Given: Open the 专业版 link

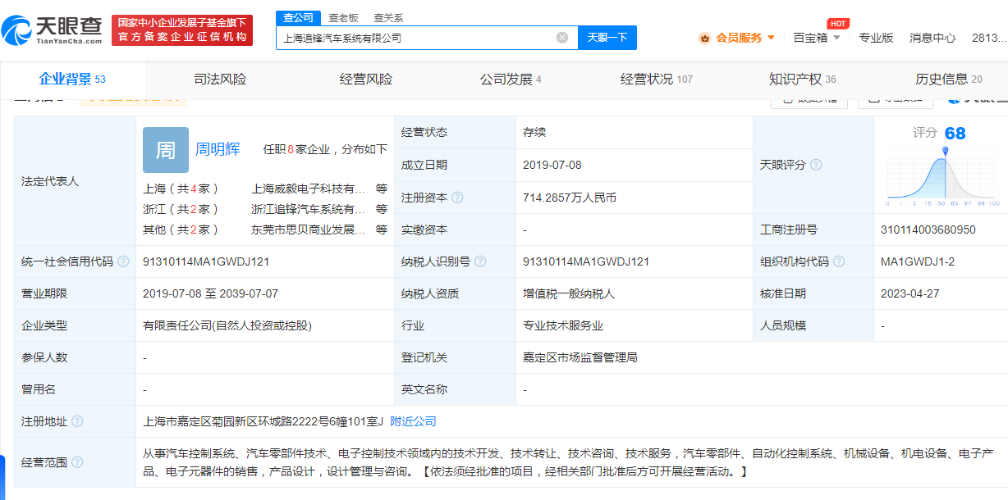Looking at the screenshot, I should pyautogui.click(x=876, y=38).
